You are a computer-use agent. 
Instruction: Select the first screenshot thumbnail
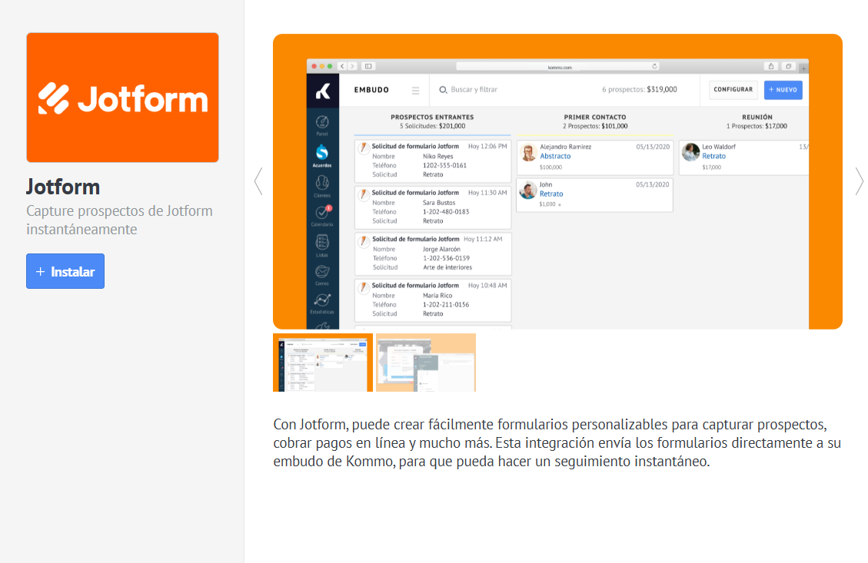323,363
